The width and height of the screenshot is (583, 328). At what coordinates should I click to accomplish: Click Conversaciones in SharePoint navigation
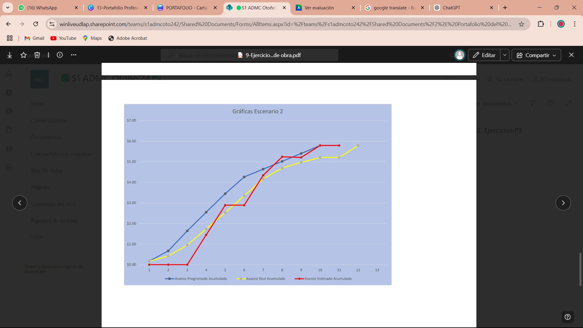click(49, 121)
